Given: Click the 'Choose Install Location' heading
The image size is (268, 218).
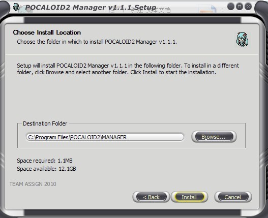Looking at the screenshot, I should (47, 33).
